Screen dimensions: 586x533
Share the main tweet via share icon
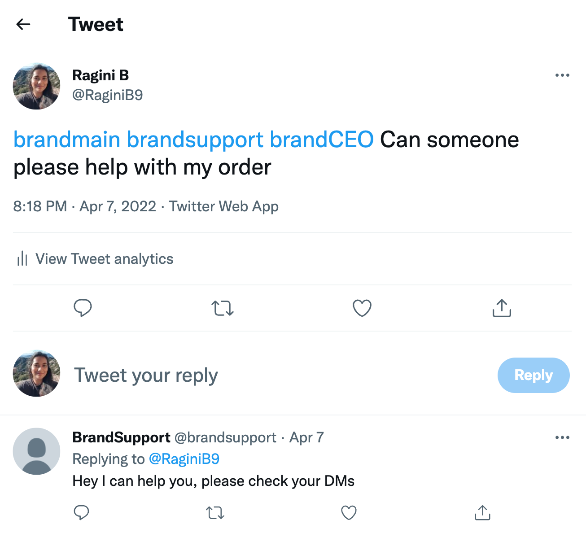(502, 308)
